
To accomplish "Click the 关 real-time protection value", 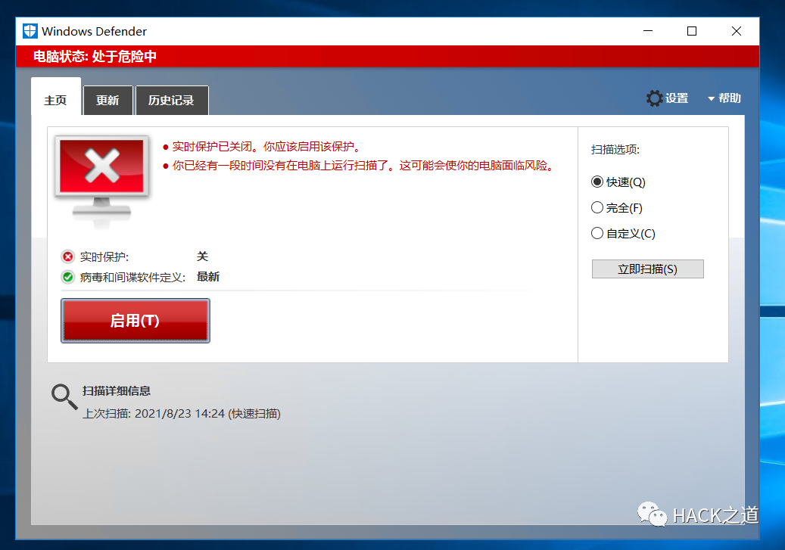I will [202, 256].
